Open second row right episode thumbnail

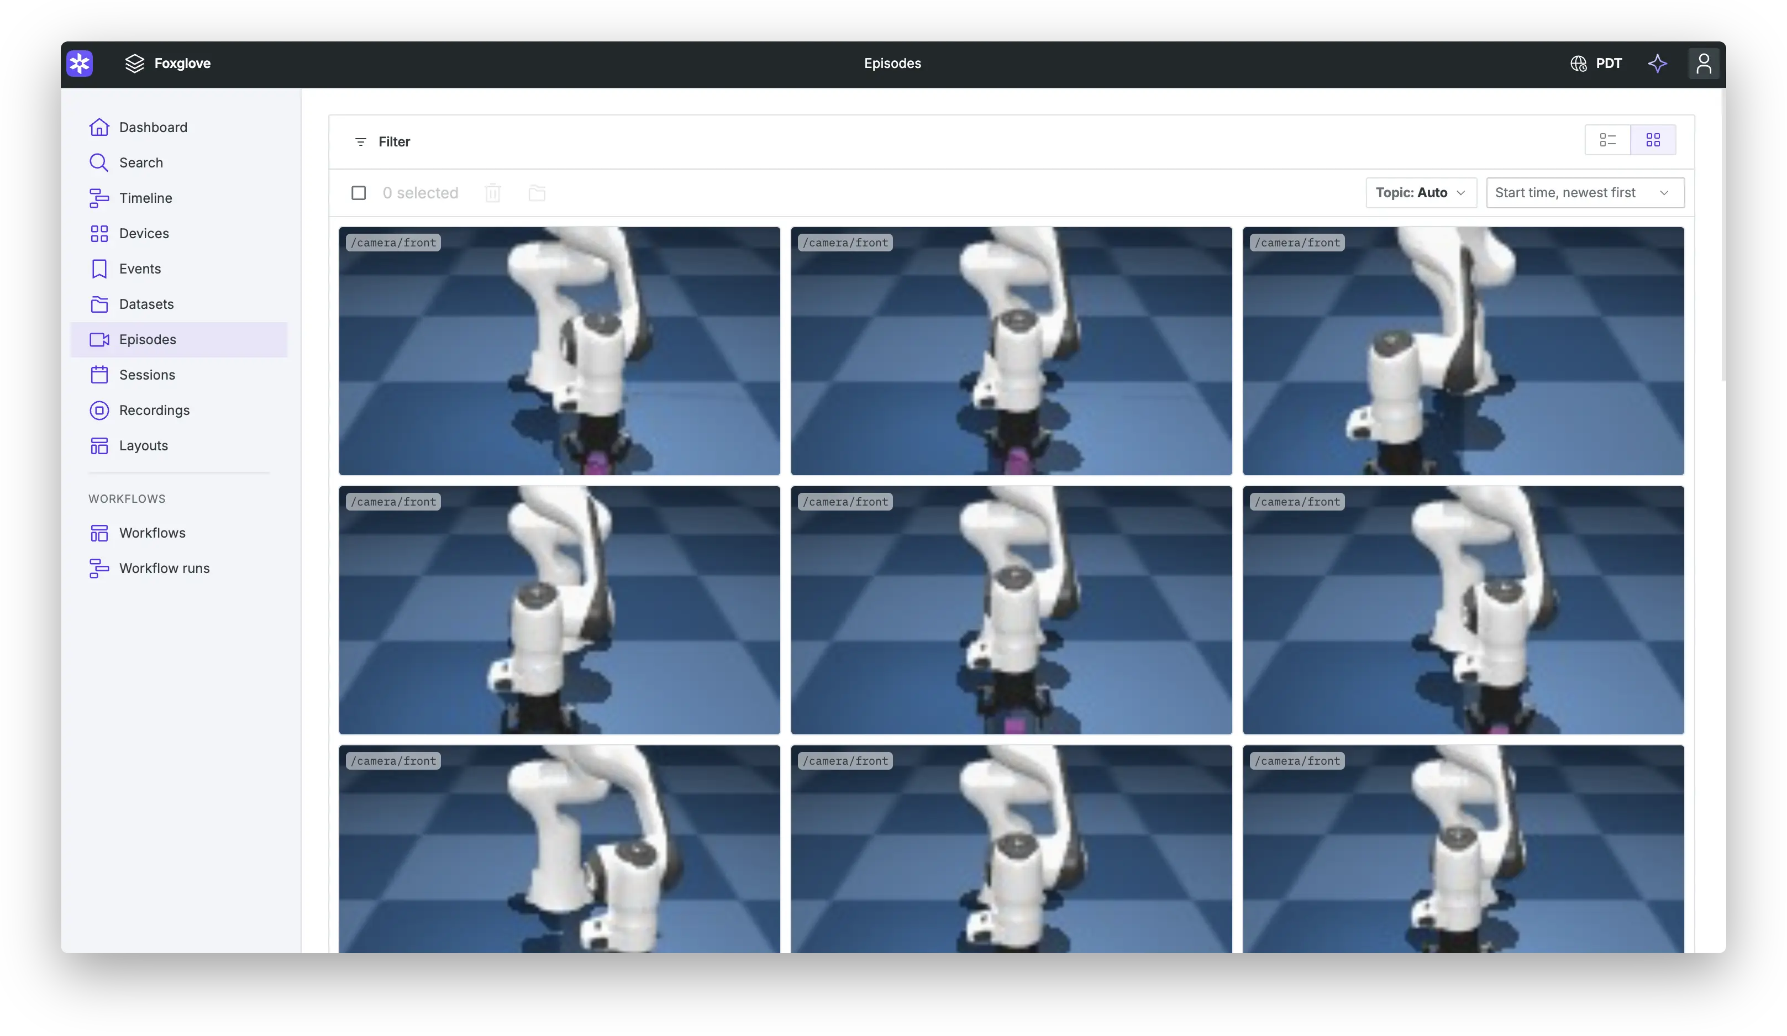[x=1463, y=610]
